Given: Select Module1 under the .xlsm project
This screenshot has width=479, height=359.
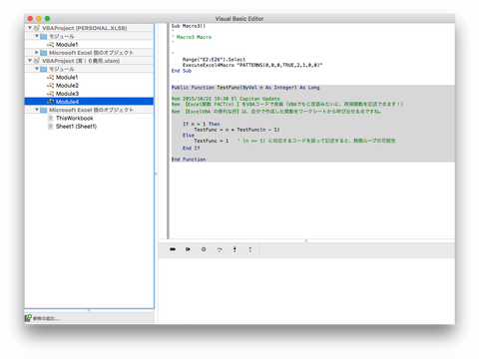Looking at the screenshot, I should tap(67, 77).
